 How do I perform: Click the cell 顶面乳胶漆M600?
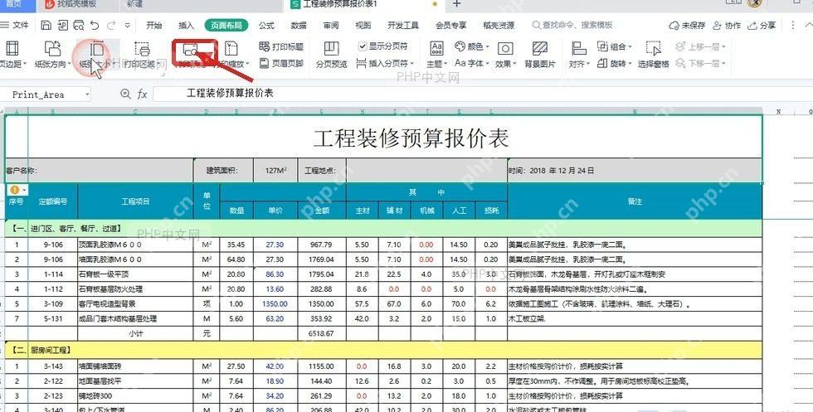click(x=135, y=245)
